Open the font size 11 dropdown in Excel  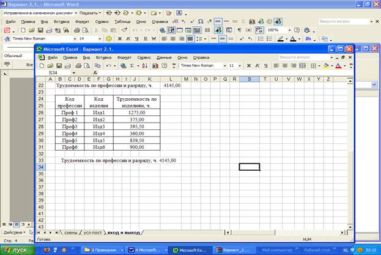click(240, 65)
